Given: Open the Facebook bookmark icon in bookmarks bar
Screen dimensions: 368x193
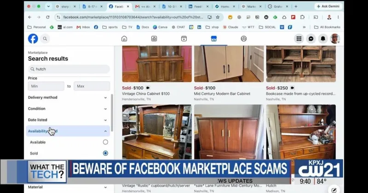Looking at the screenshot, I should pyautogui.click(x=96, y=27).
